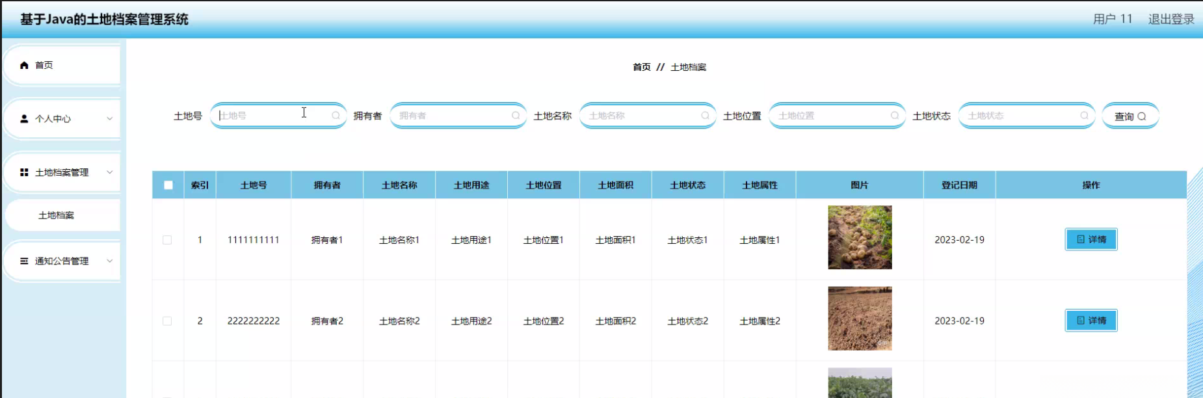1203x398 pixels.
Task: Select the 土地档案 submenu item
Action: [62, 215]
